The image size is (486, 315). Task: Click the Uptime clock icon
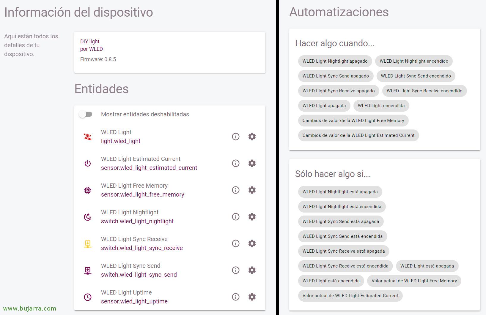(x=88, y=297)
